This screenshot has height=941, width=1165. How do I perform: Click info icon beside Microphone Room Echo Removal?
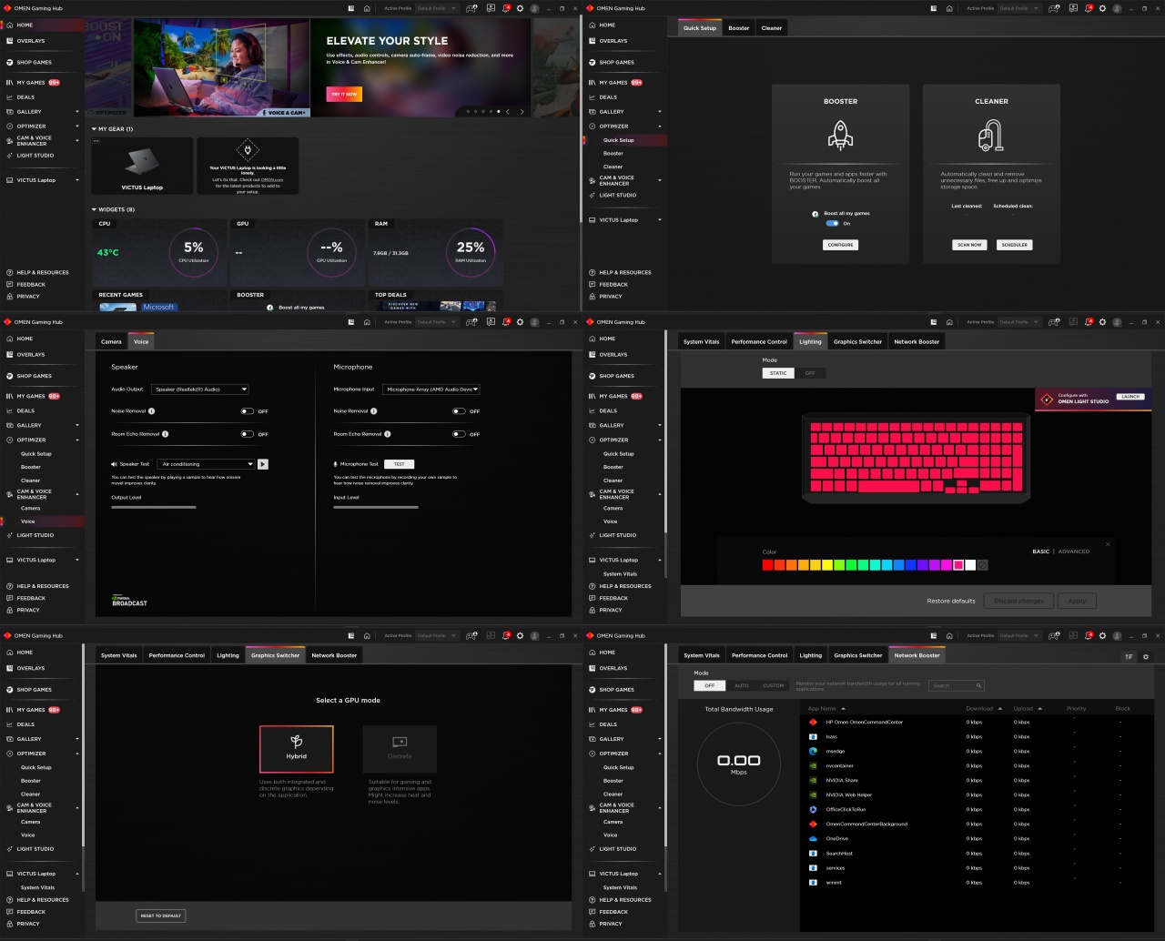(387, 434)
